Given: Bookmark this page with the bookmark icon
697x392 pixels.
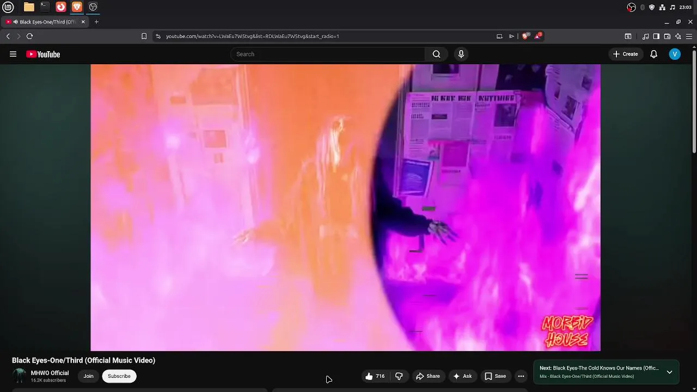Looking at the screenshot, I should 144,36.
